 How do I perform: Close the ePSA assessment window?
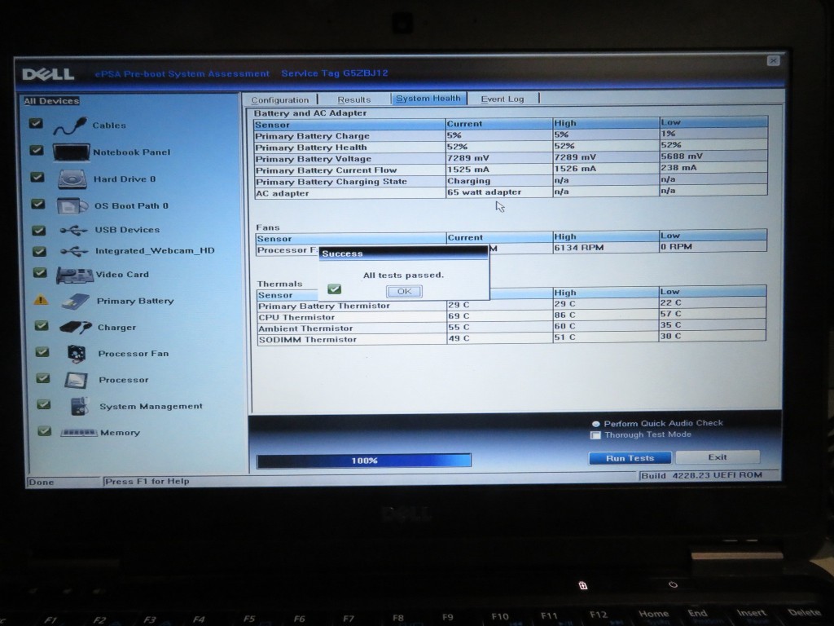[x=774, y=60]
